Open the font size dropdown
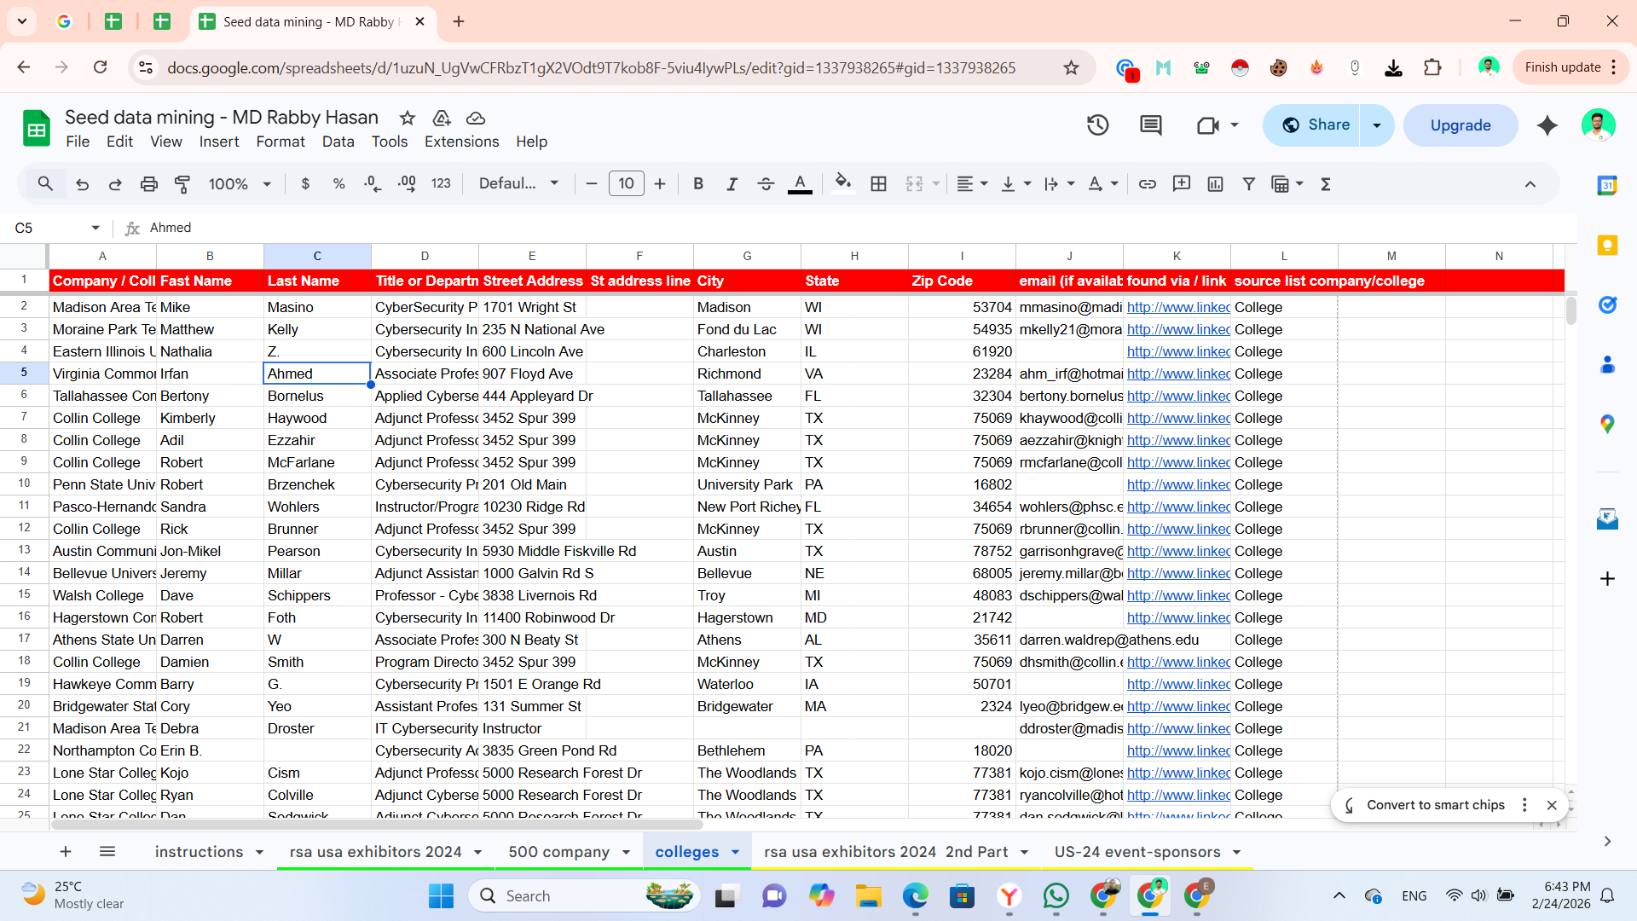 (x=627, y=183)
